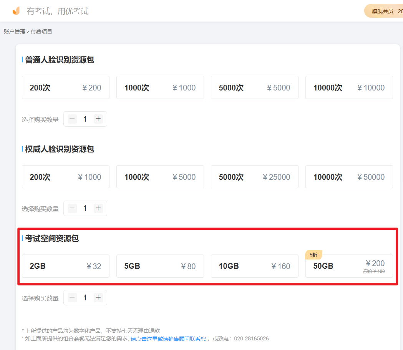The width and height of the screenshot is (403, 350).
Task: Increase quantity for 考试空间资源包
Action: point(98,298)
